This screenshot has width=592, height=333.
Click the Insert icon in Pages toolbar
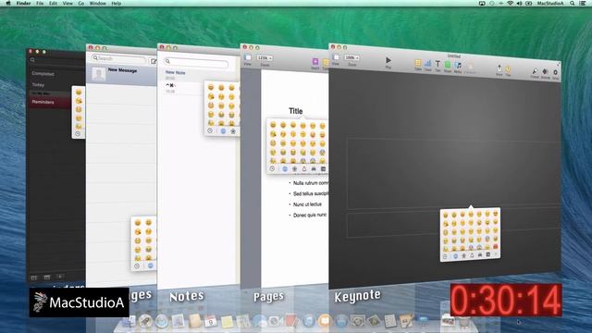(x=314, y=62)
